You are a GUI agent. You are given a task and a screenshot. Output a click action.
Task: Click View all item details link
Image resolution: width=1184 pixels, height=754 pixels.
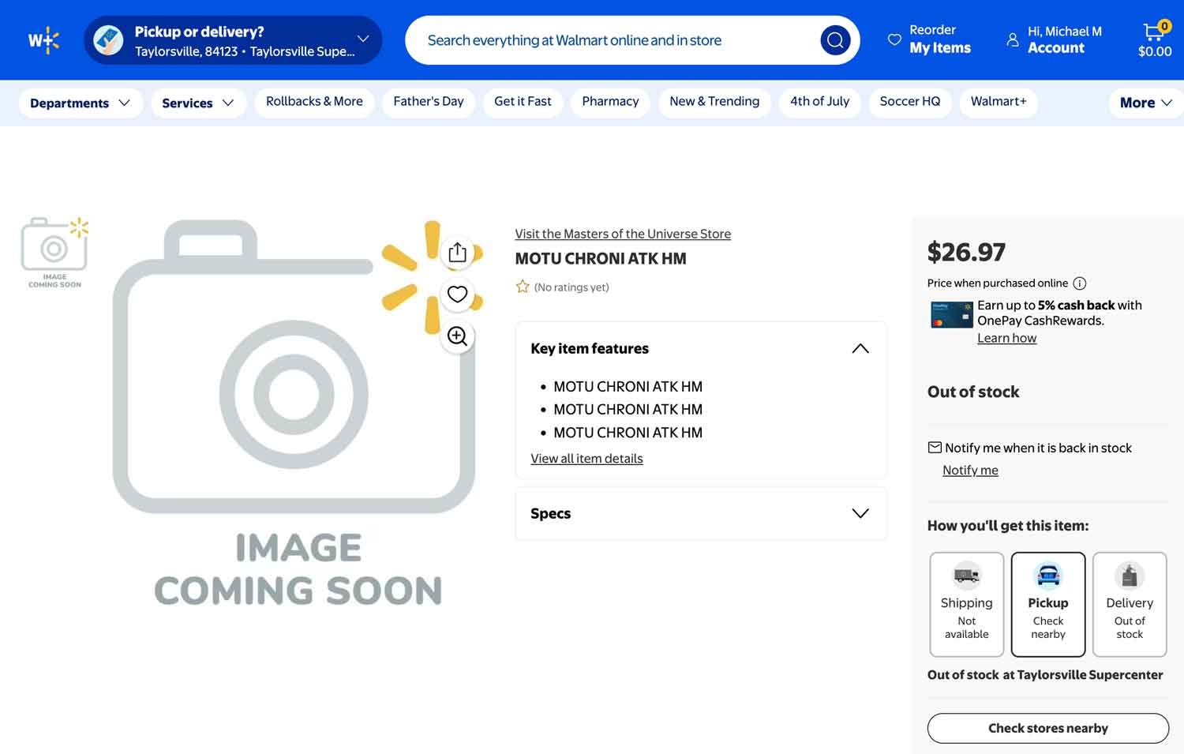click(586, 459)
